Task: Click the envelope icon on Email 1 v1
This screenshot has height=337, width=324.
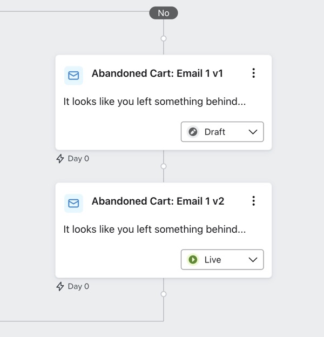Action: point(73,76)
